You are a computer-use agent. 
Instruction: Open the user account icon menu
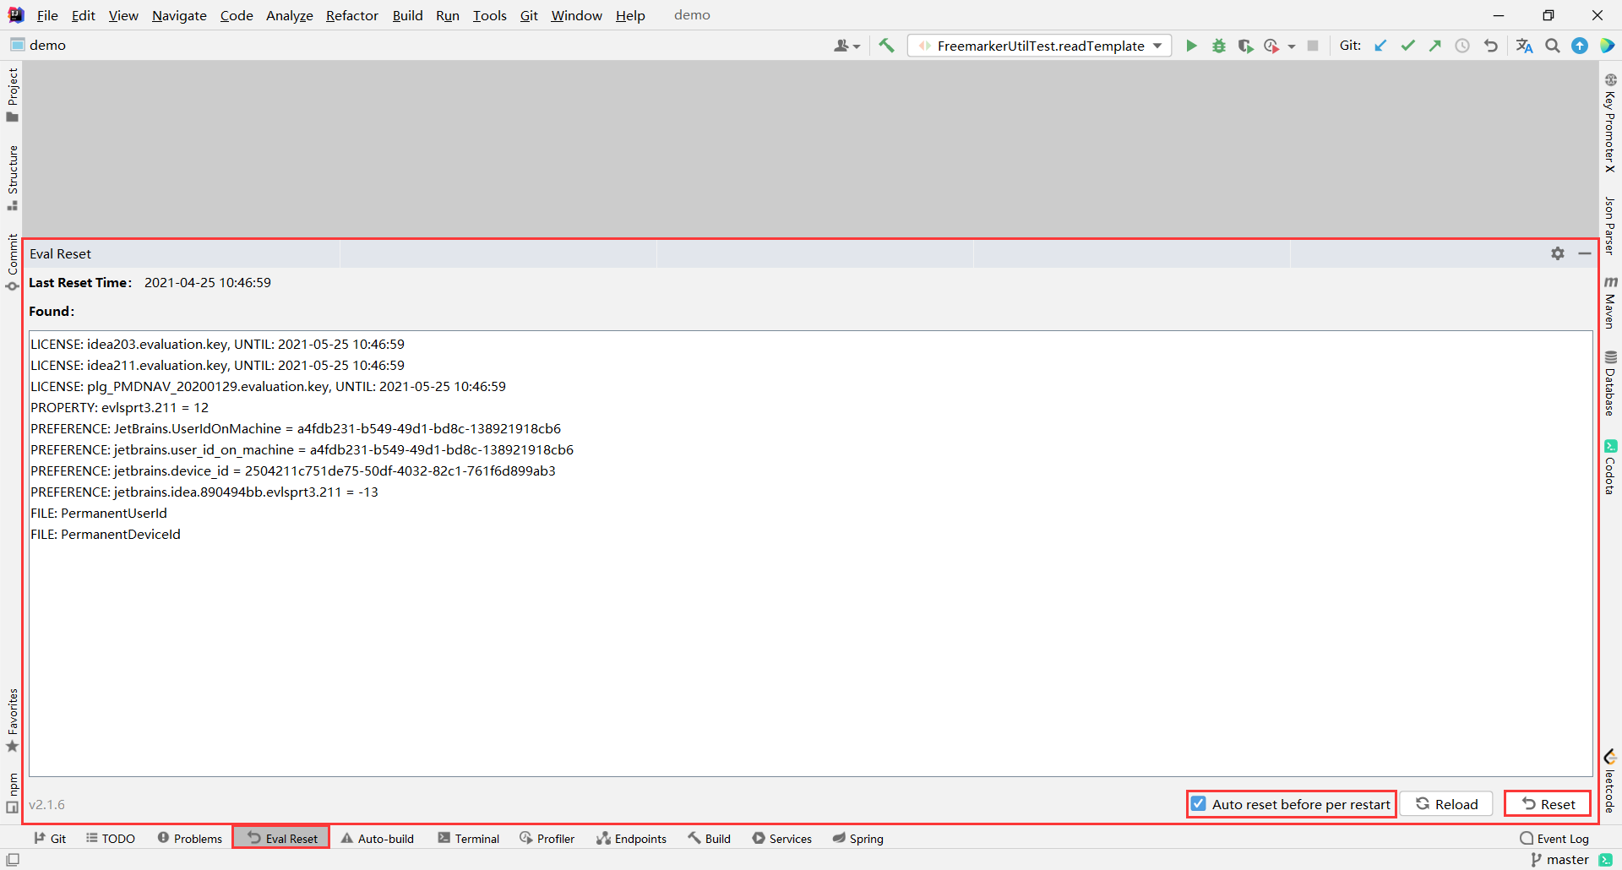(x=846, y=46)
